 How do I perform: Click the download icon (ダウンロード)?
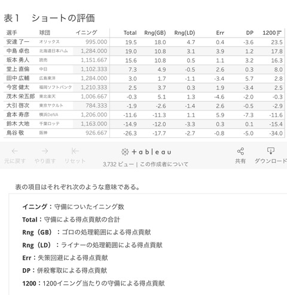point(270,151)
